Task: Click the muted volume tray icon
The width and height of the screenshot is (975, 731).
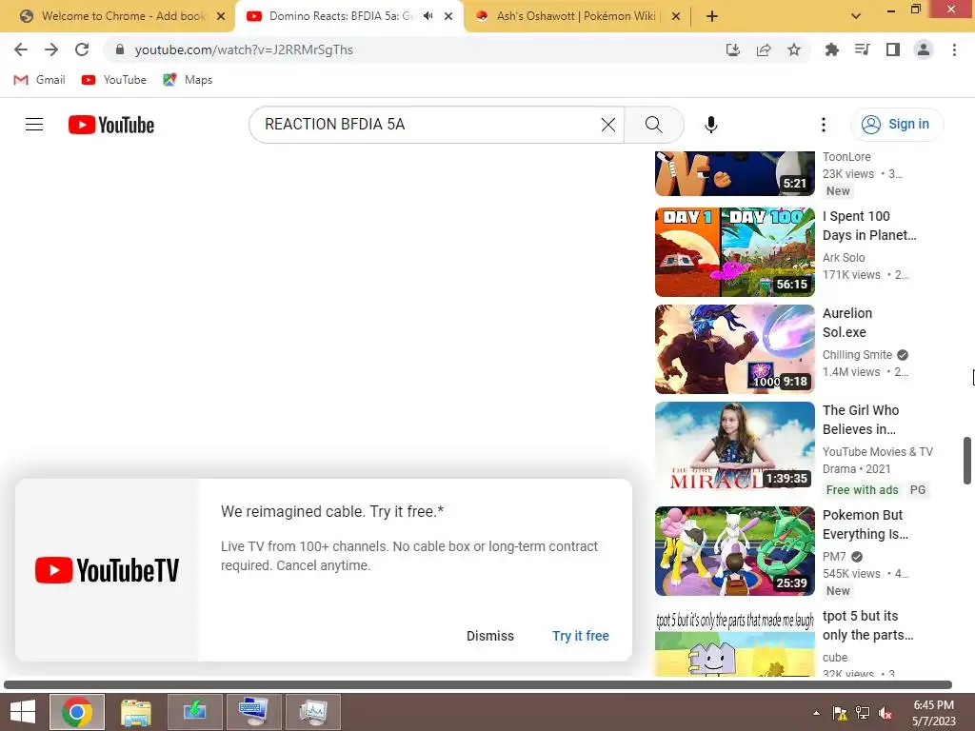Action: (x=885, y=713)
